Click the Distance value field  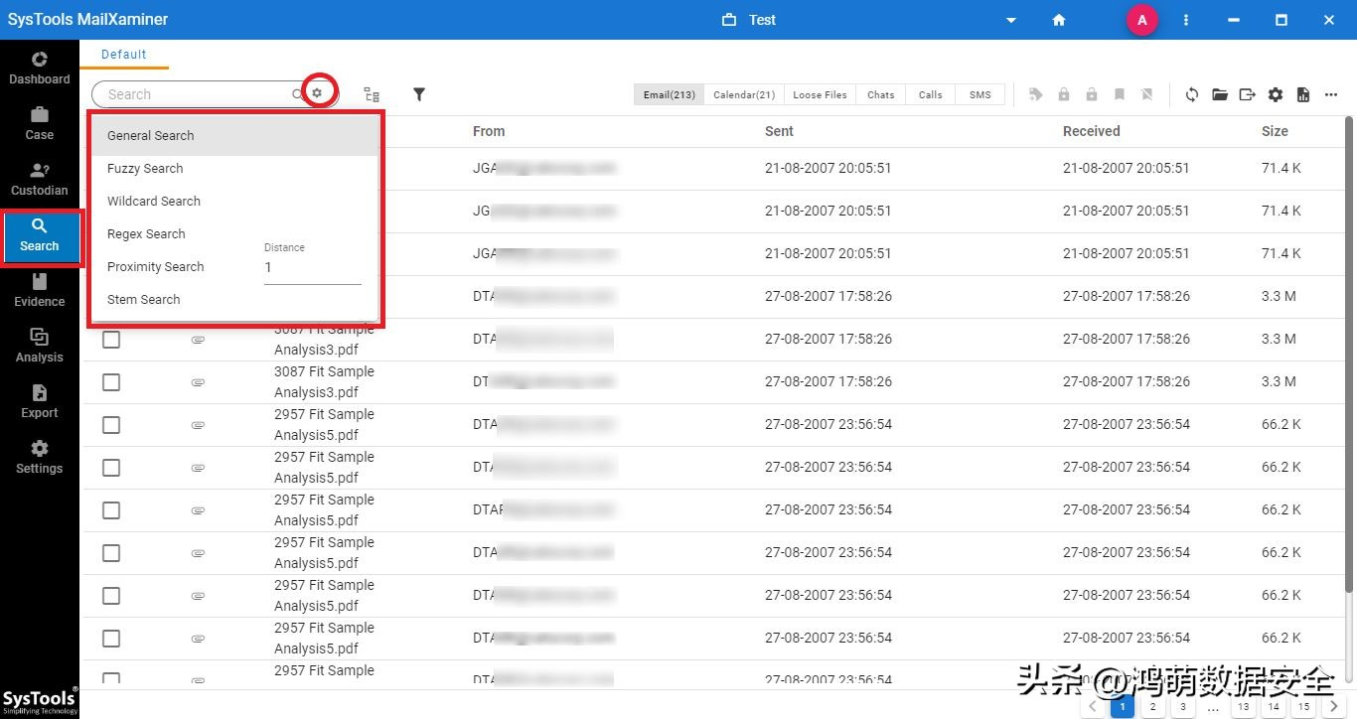(x=313, y=268)
